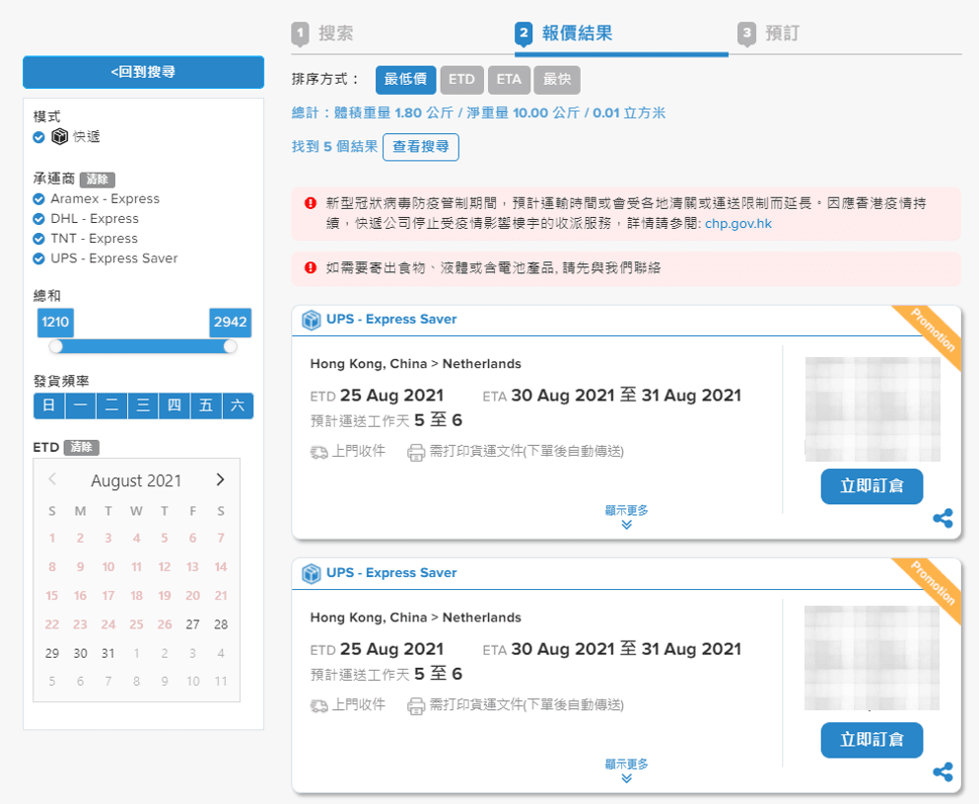Go to previous month in ETD calendar

[52, 479]
